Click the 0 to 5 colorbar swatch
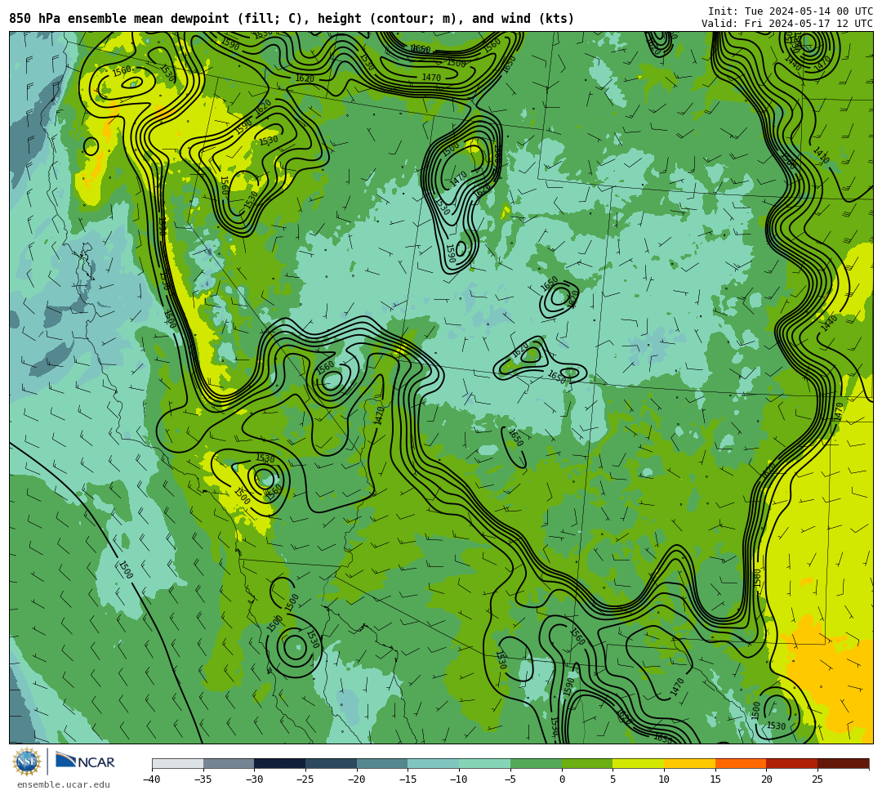 587,763
